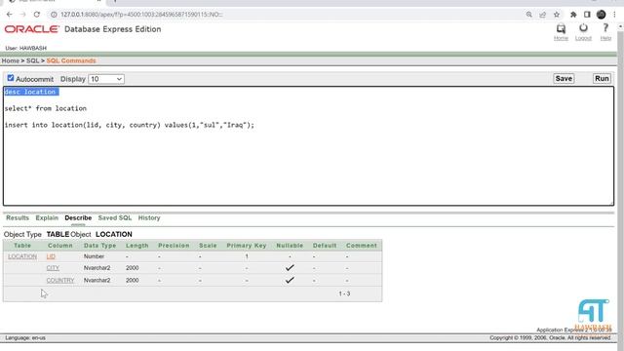The width and height of the screenshot is (624, 351).
Task: Click the Nullable column header
Action: coord(290,246)
